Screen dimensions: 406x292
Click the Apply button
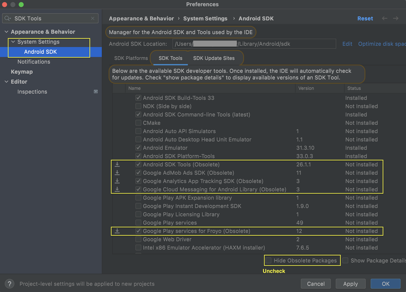click(x=350, y=284)
